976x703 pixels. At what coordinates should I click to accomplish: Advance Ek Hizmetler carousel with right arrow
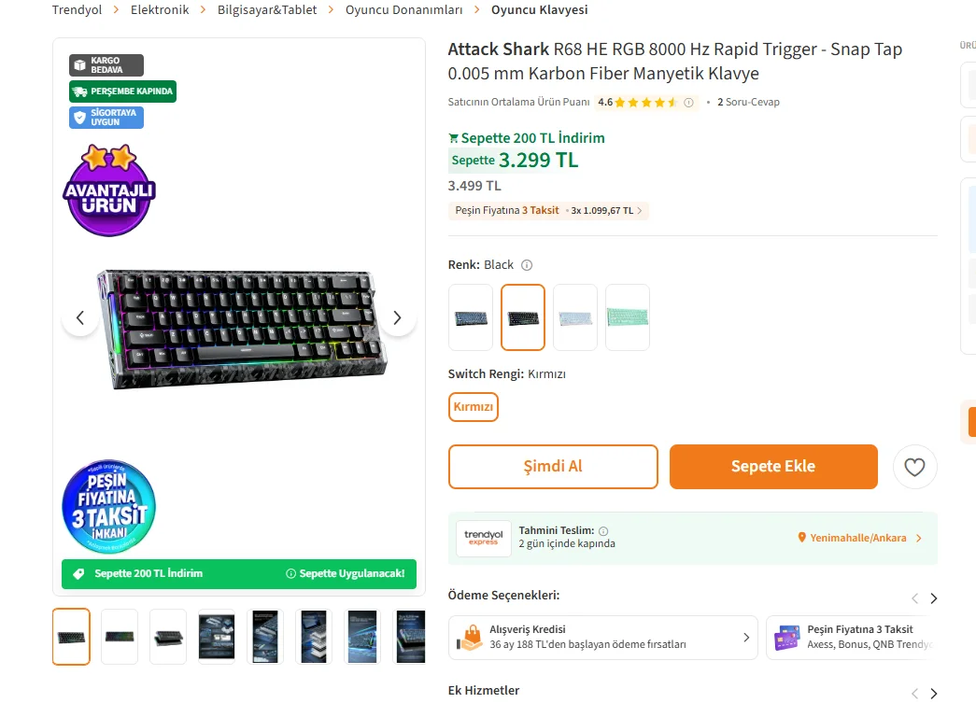coord(934,694)
